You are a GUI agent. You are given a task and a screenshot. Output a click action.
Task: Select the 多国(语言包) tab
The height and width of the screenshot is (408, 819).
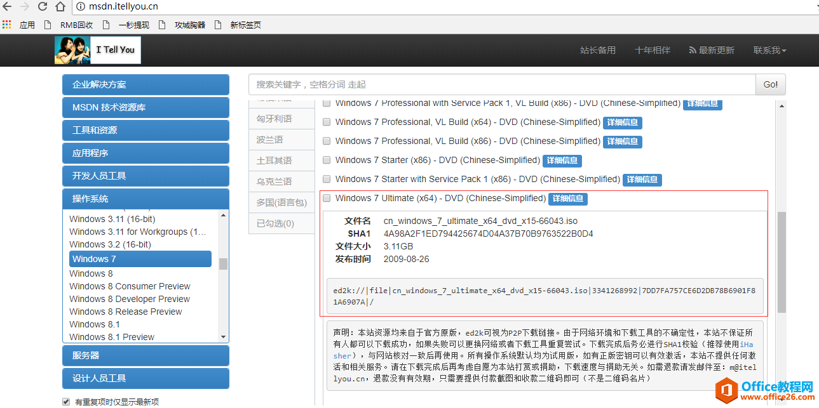pos(281,202)
